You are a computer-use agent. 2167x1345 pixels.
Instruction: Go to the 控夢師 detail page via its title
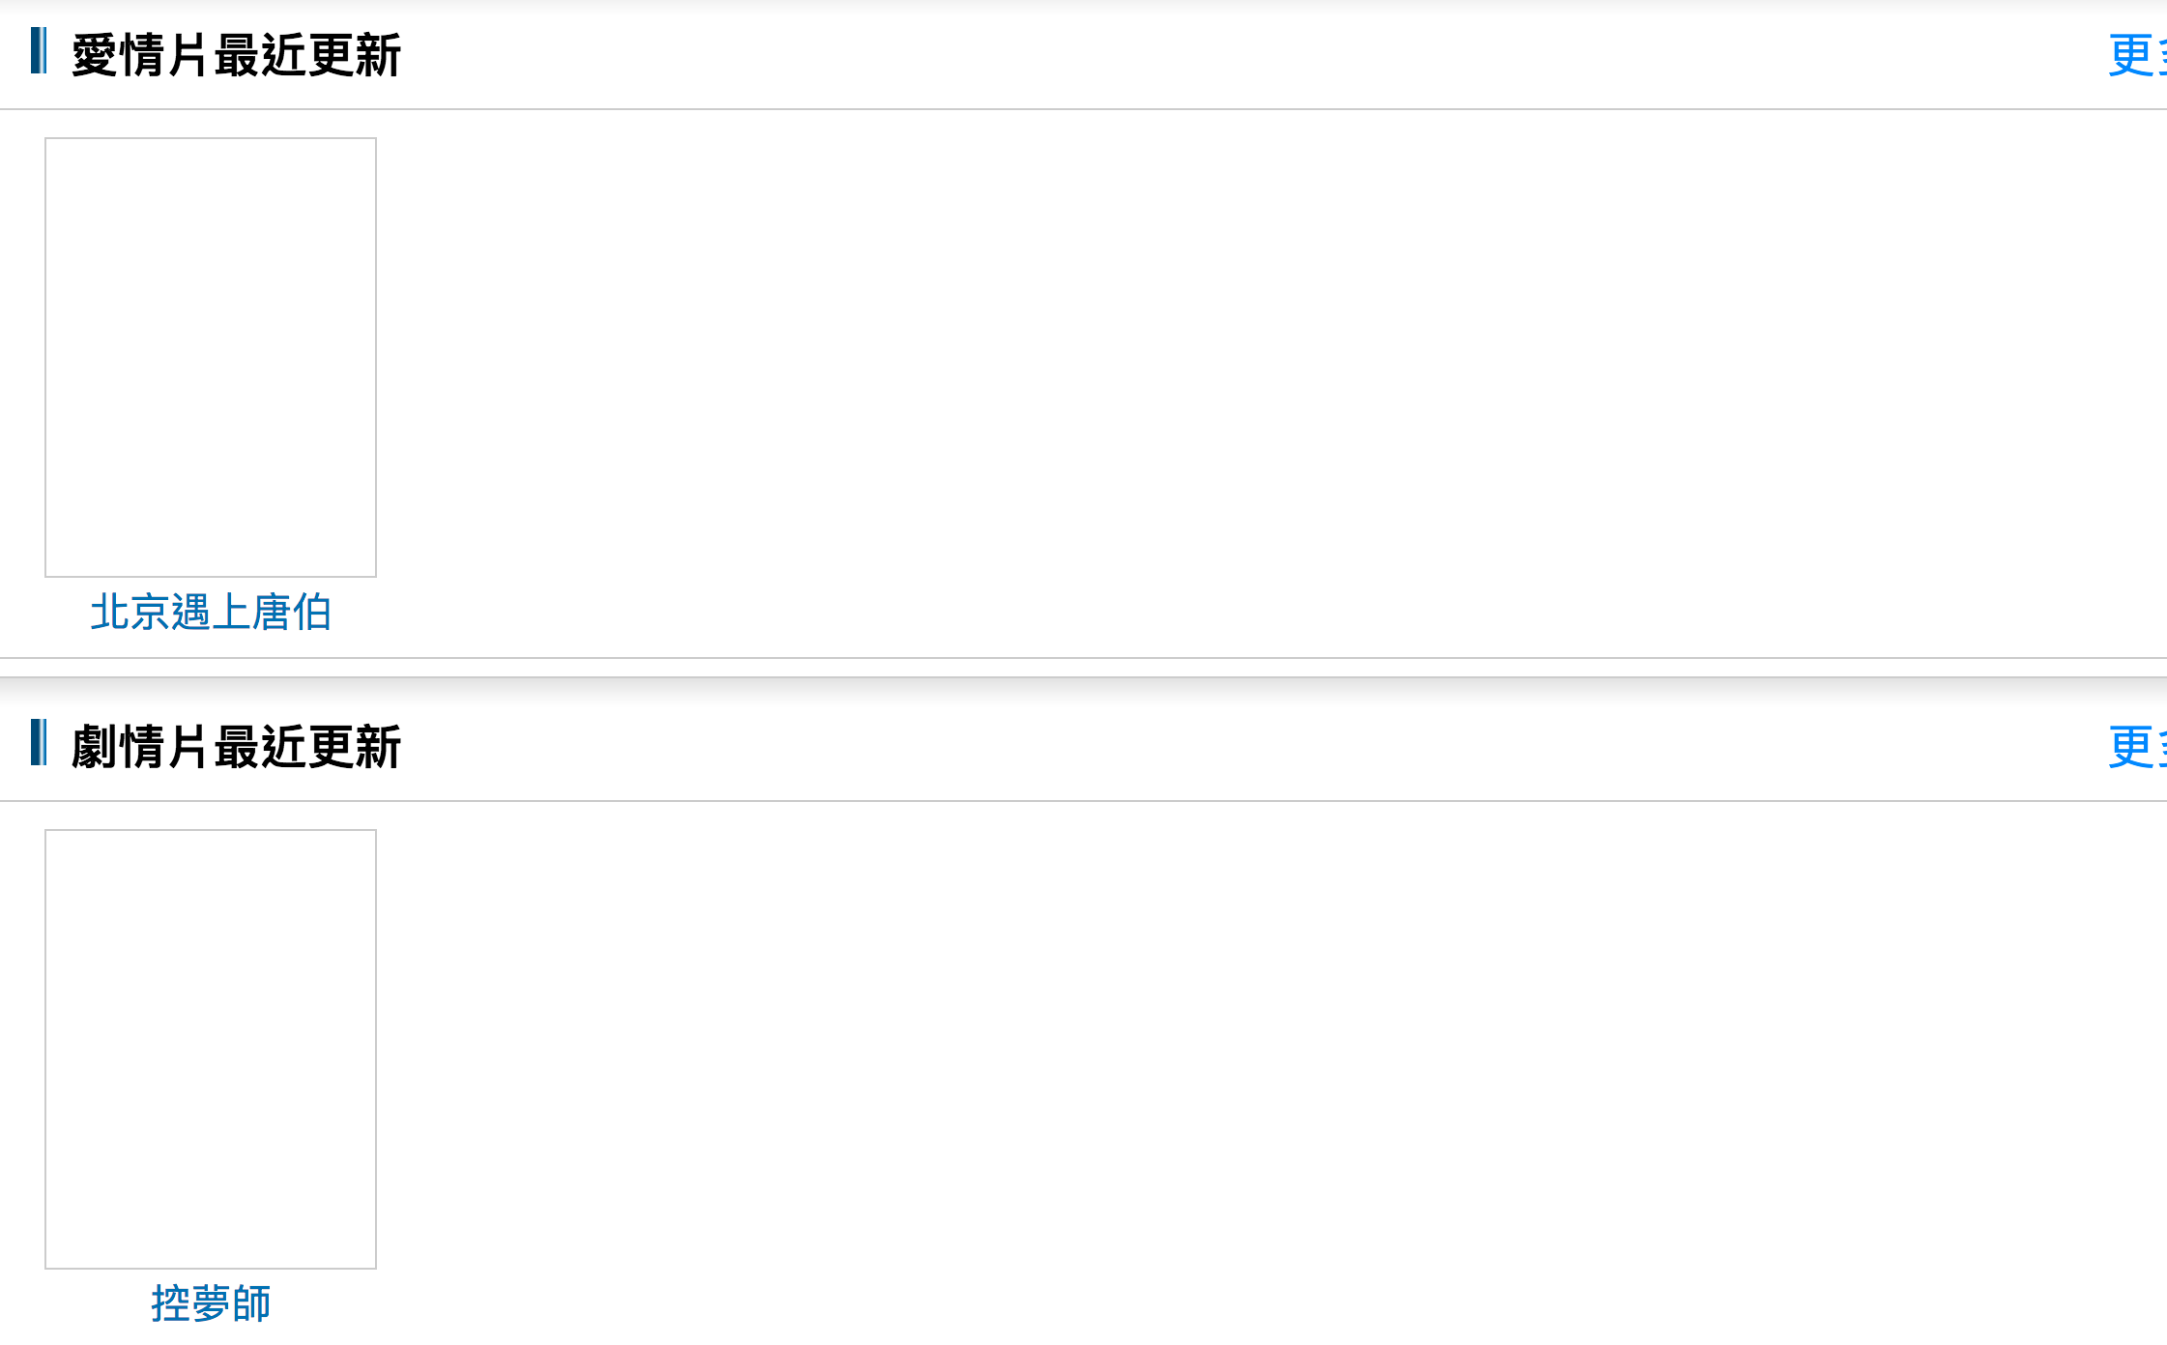[x=211, y=1303]
